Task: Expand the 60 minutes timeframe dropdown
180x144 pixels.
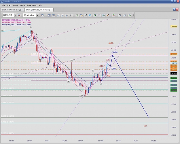Action: (x=37, y=15)
